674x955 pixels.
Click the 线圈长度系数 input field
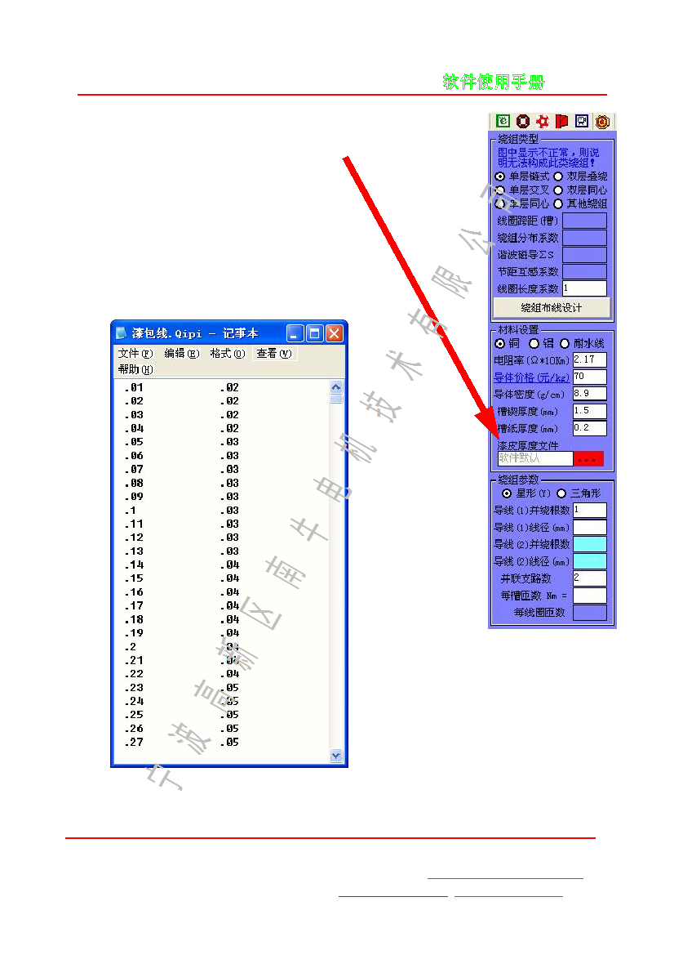(584, 288)
